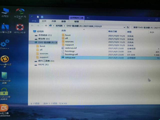Select 新加卷 (D:) in navigation tree
The image size is (160, 120).
(x=42, y=39)
